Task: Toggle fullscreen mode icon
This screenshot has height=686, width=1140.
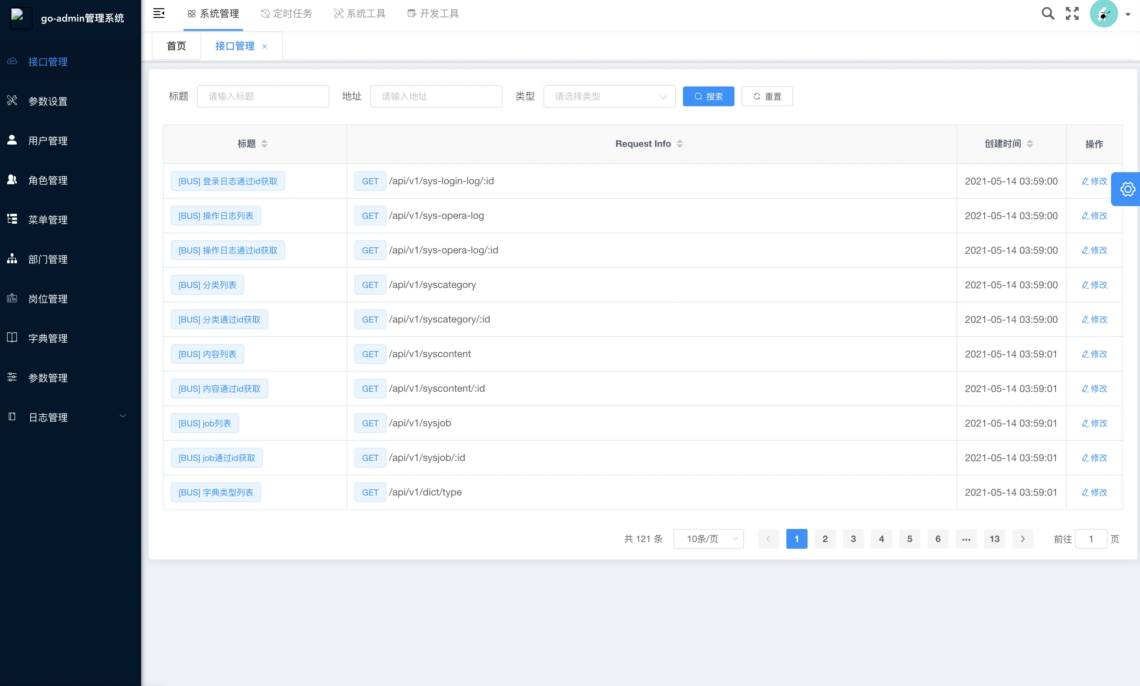Action: tap(1072, 13)
